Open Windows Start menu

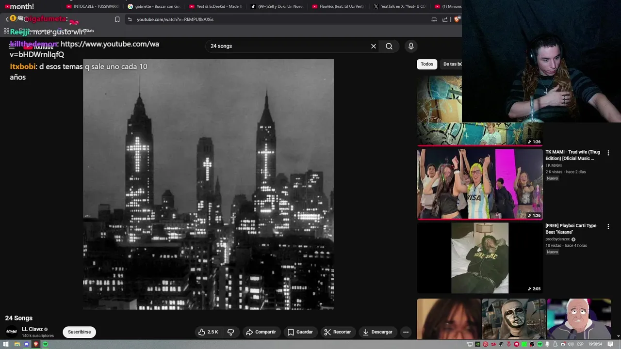(x=6, y=344)
